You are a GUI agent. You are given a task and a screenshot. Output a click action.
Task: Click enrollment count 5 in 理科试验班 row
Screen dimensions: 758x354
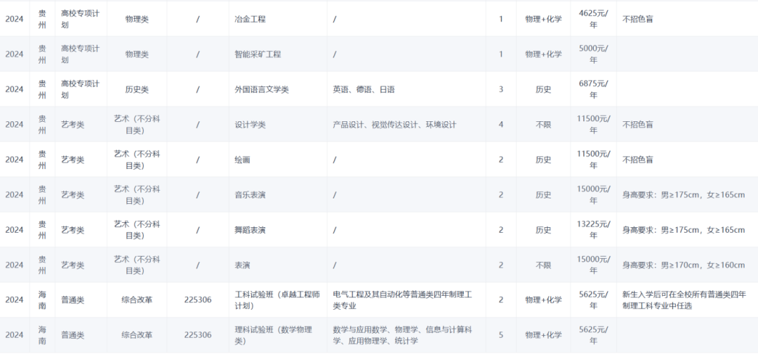501,336
